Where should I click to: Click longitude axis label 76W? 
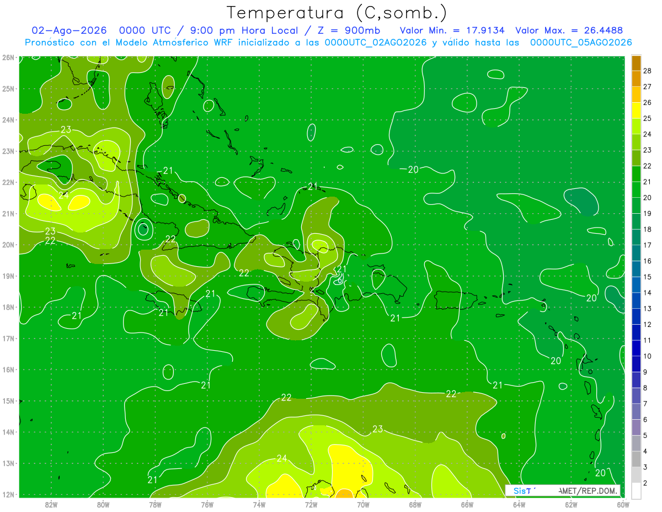[207, 504]
